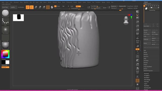The height and width of the screenshot is (91, 162).
Task: Enable Sculptris Pro mode icon
Action: pos(52,7)
